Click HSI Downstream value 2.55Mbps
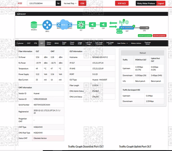The width and height of the screenshot is (172, 151). coord(150,101)
